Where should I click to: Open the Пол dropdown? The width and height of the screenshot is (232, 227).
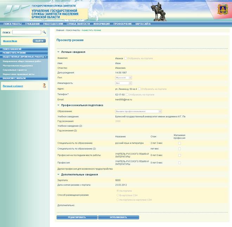coord(123,78)
